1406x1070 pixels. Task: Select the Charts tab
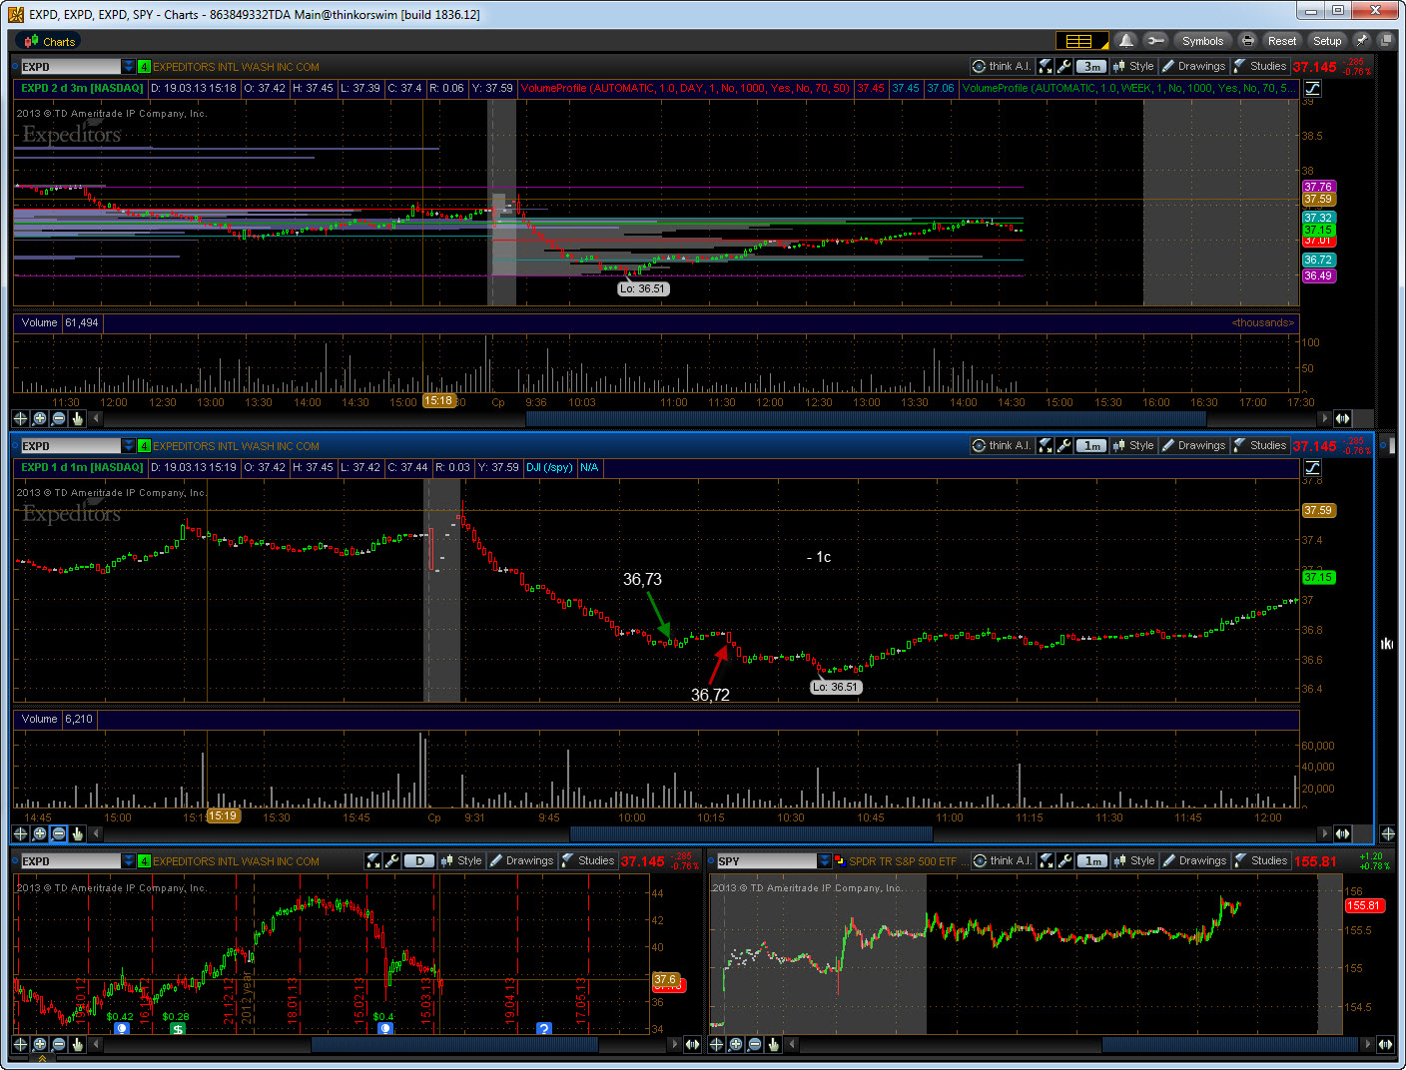pos(49,41)
